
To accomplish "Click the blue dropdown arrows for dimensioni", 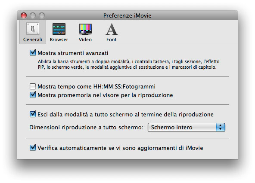I will pyautogui.click(x=221, y=127).
